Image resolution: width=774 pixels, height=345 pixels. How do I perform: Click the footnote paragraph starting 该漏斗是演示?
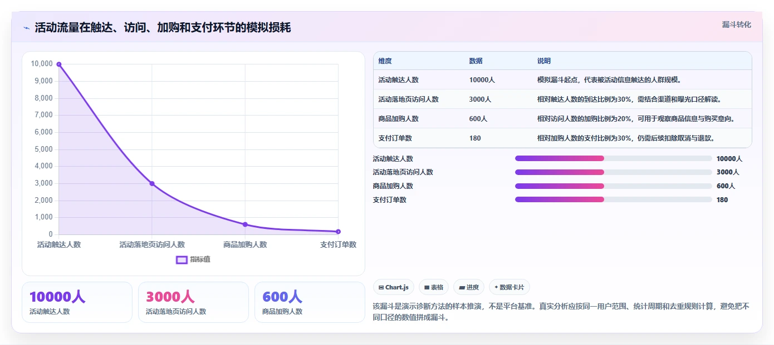pos(562,312)
